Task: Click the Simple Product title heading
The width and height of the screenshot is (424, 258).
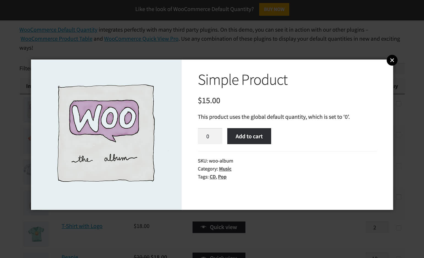Action: 243,80
